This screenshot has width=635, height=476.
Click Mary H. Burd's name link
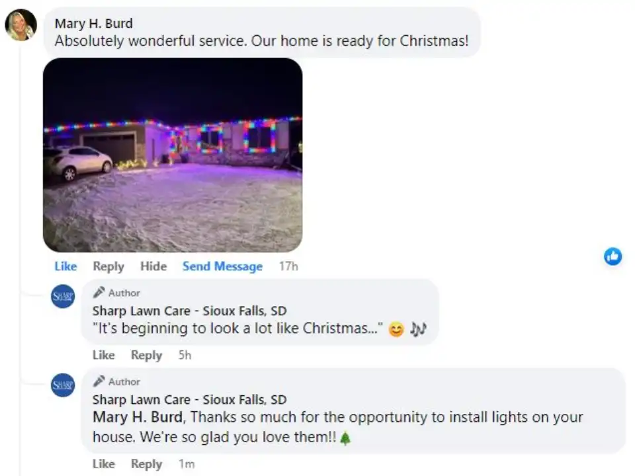[x=93, y=22]
